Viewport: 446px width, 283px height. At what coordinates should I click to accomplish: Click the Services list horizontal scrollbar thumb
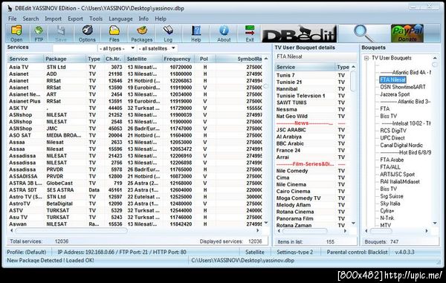click(71, 230)
